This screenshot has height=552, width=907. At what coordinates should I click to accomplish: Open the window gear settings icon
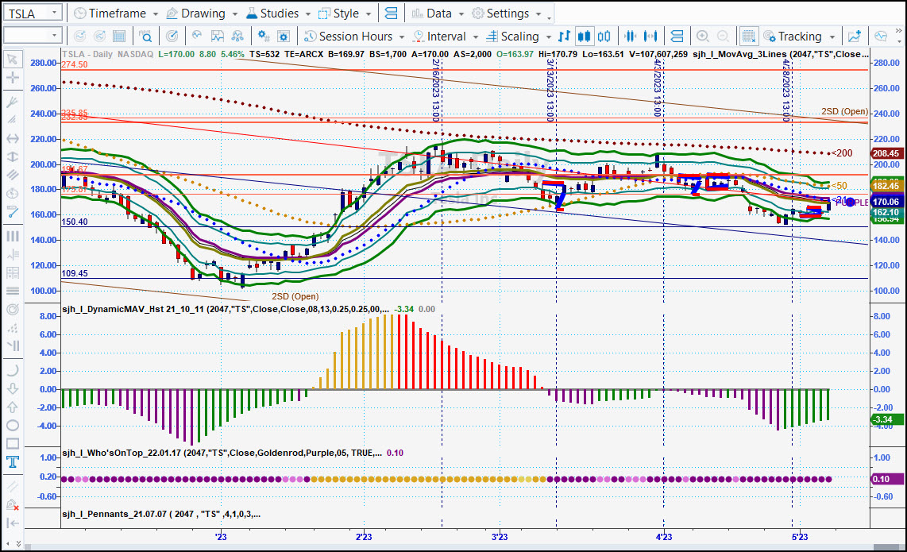(284, 37)
